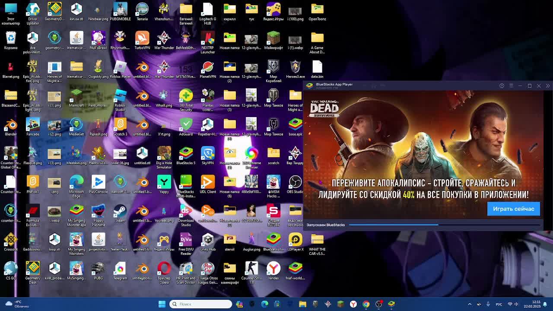Select the AdGuard desktop icon
Screen dimensions: 553x311
pos(186,127)
